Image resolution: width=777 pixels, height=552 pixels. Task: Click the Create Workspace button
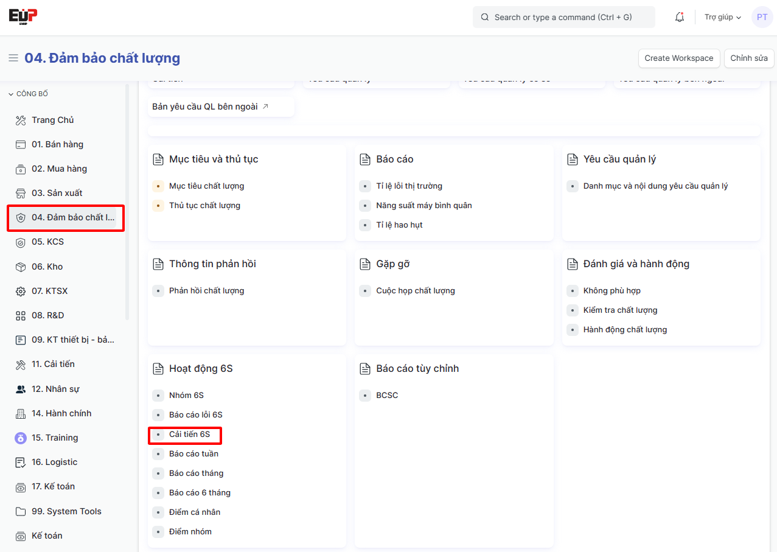click(678, 58)
